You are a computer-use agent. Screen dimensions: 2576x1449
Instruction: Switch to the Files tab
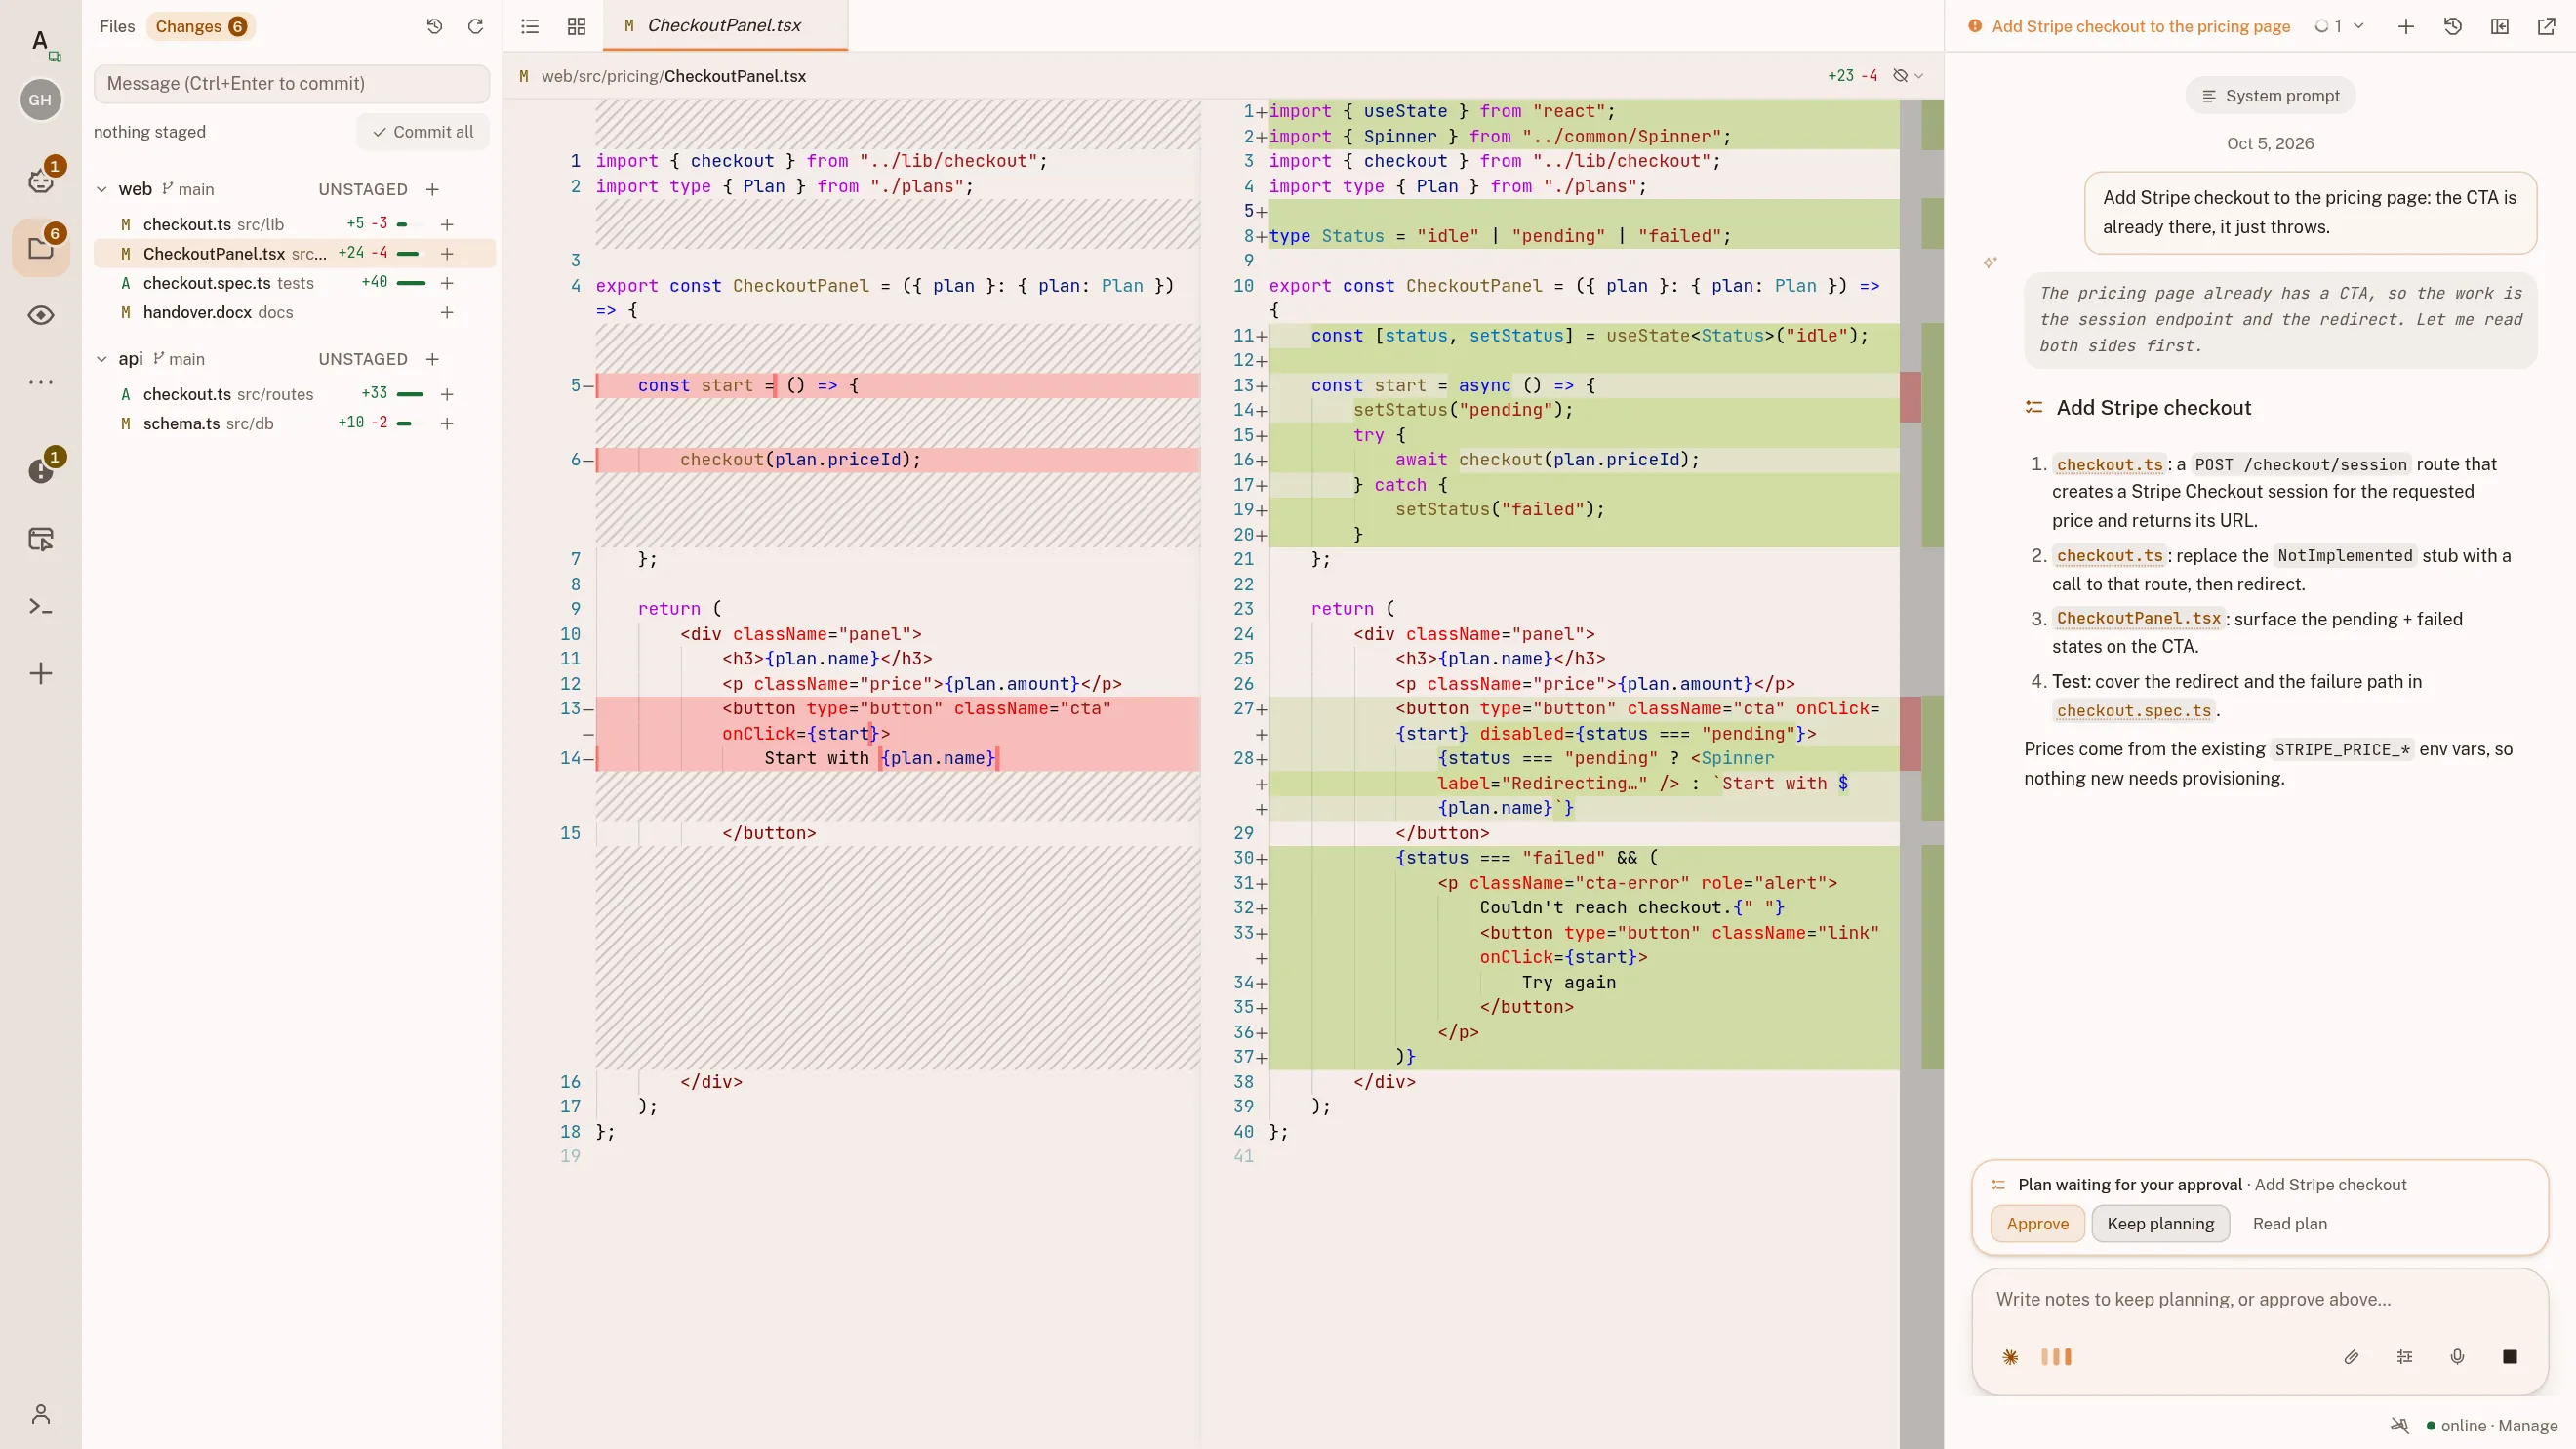[x=117, y=26]
